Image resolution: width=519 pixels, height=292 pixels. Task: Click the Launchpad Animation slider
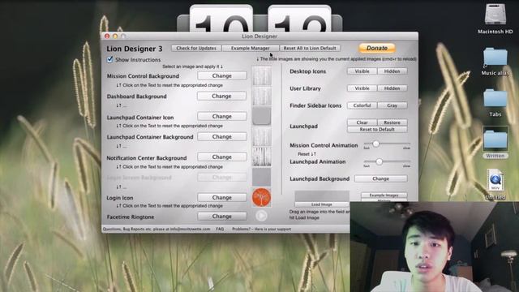tap(387, 161)
